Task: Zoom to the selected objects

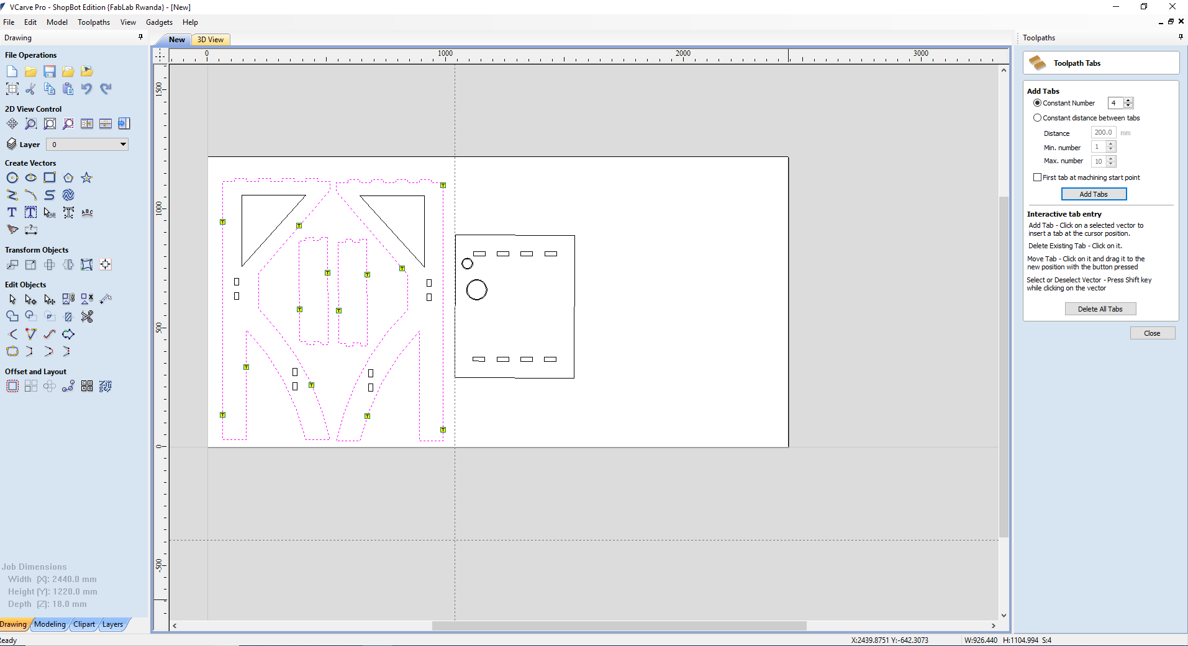Action: [x=68, y=123]
